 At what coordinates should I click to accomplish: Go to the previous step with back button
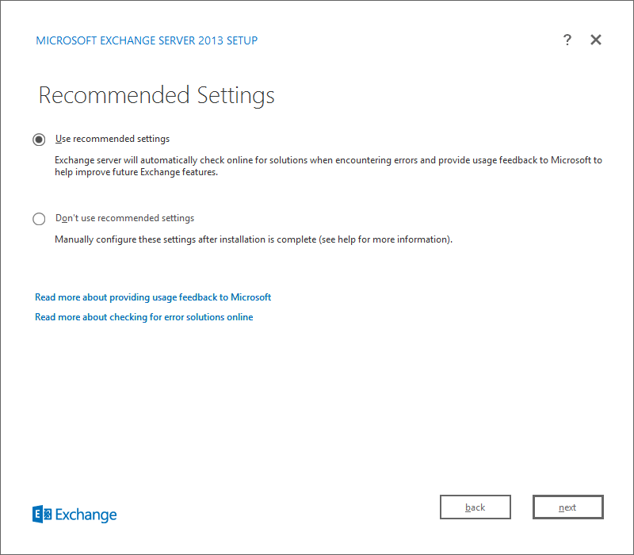475,507
